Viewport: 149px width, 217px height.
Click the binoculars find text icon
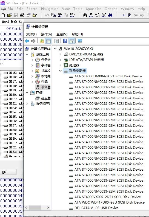pyautogui.click(x=85, y=15)
